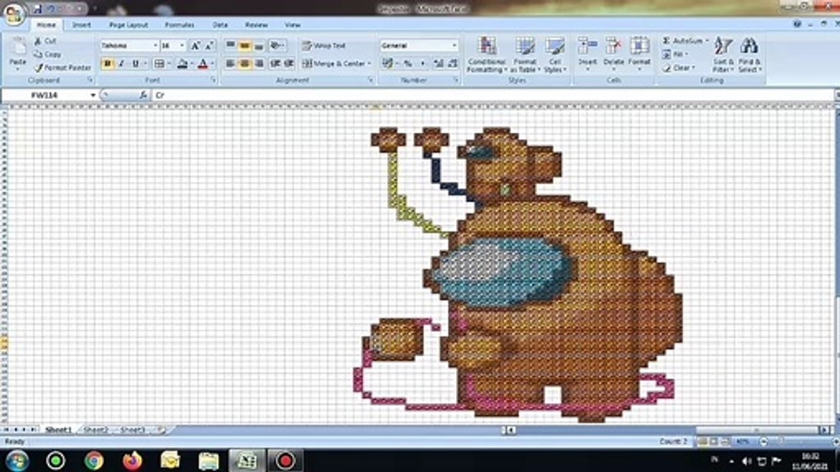Switch to Page Layout view in status bar
This screenshot has height=472, width=840.
coord(714,442)
